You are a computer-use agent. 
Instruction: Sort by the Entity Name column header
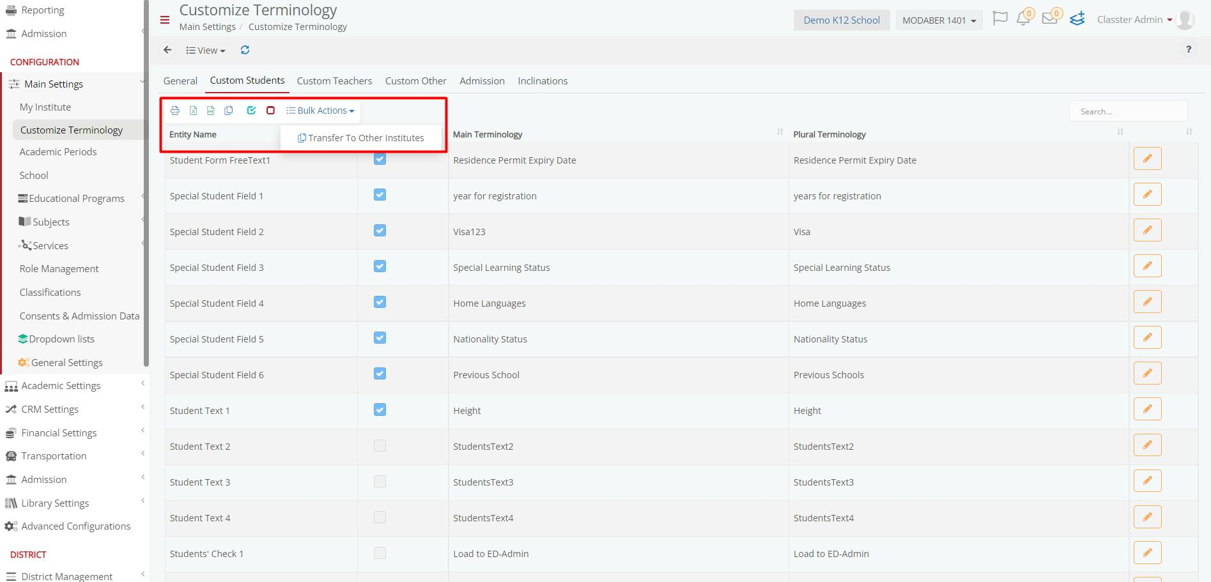193,135
